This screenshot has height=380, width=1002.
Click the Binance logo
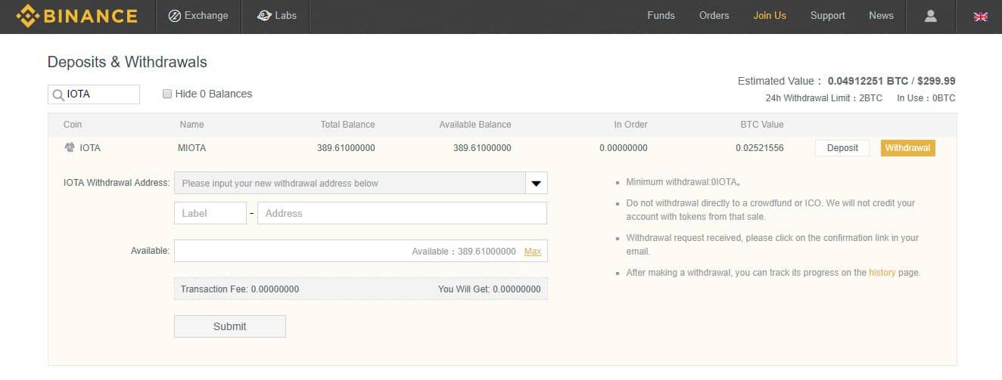[x=76, y=16]
